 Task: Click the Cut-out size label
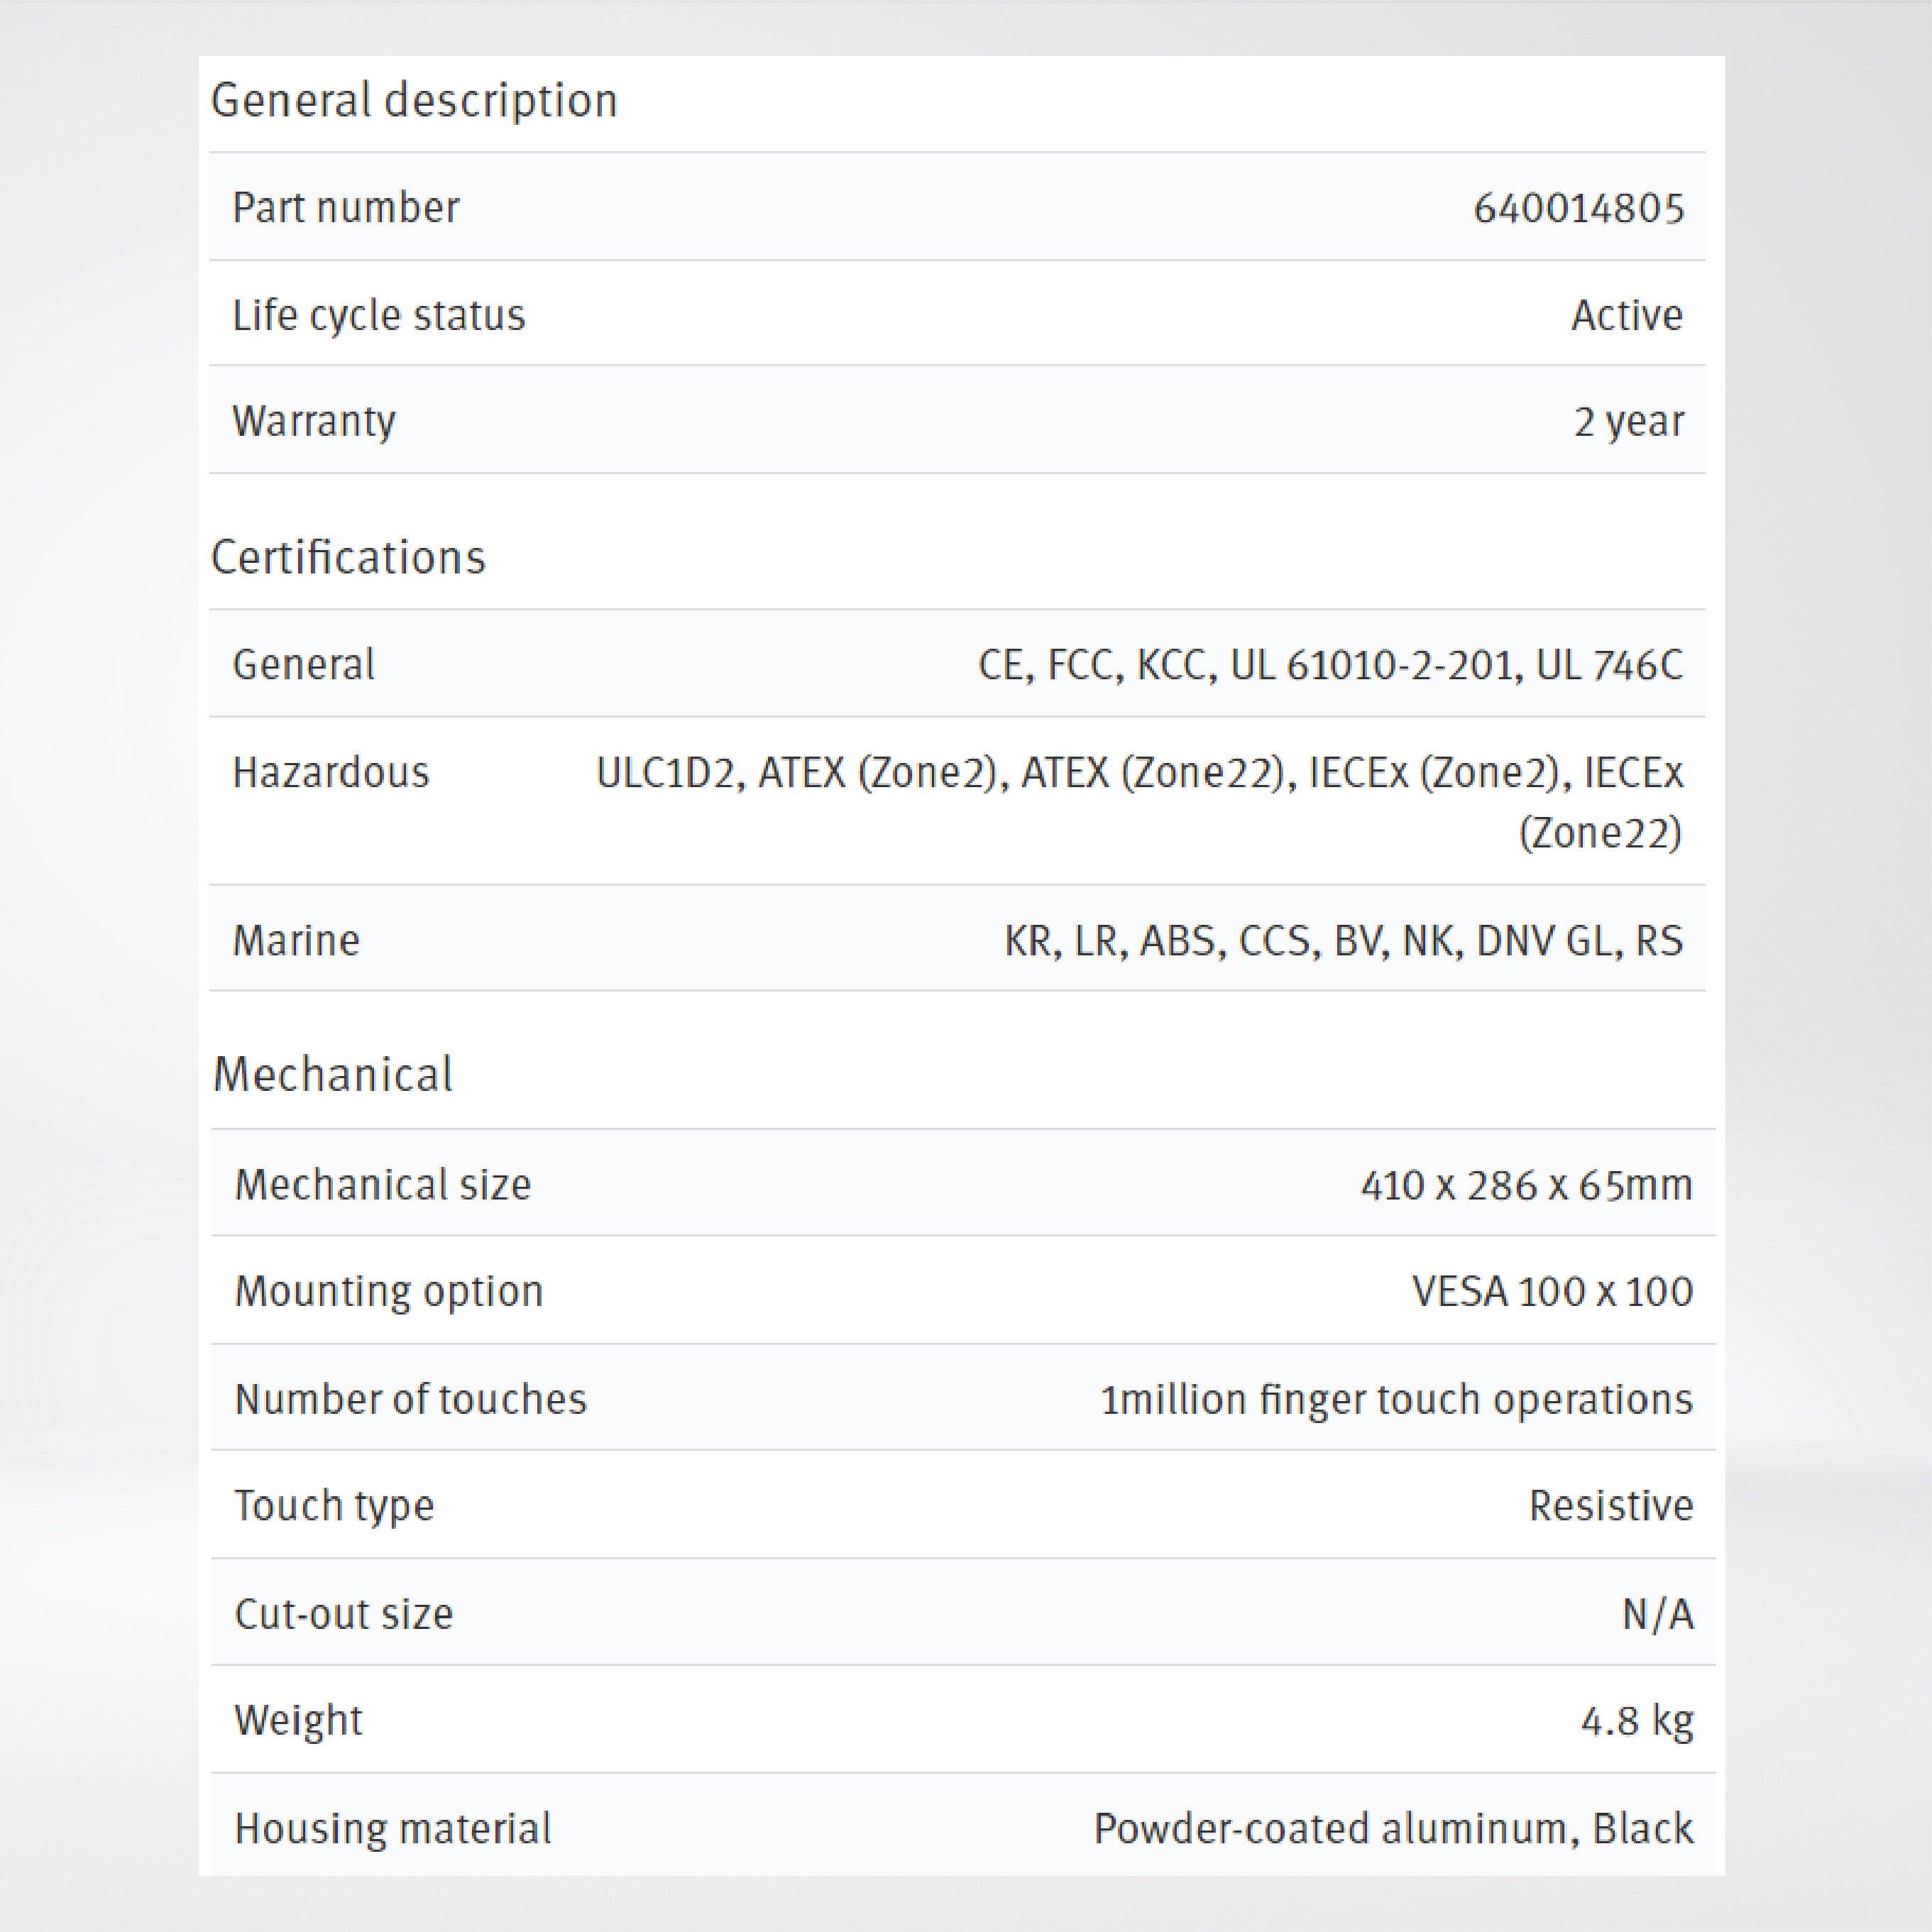[x=343, y=1614]
